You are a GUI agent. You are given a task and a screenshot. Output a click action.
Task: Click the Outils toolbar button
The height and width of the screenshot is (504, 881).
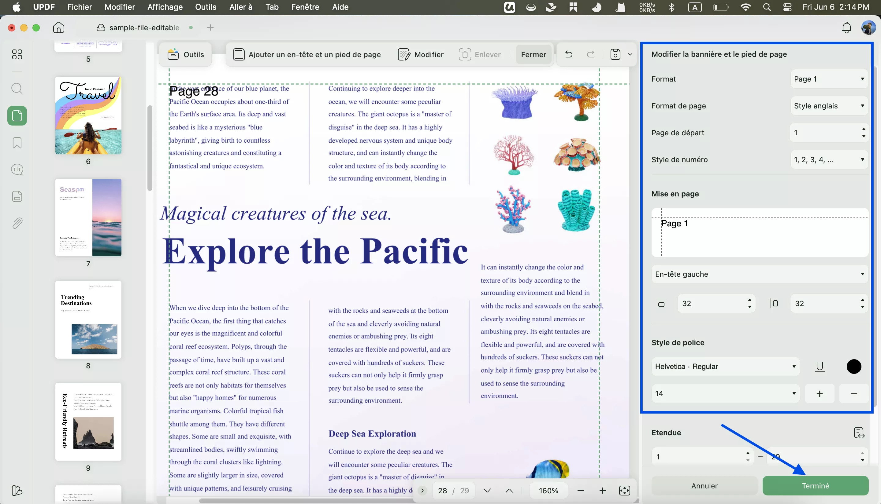click(x=186, y=54)
